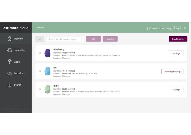Focus the search IDs, names or tags field

65,39
